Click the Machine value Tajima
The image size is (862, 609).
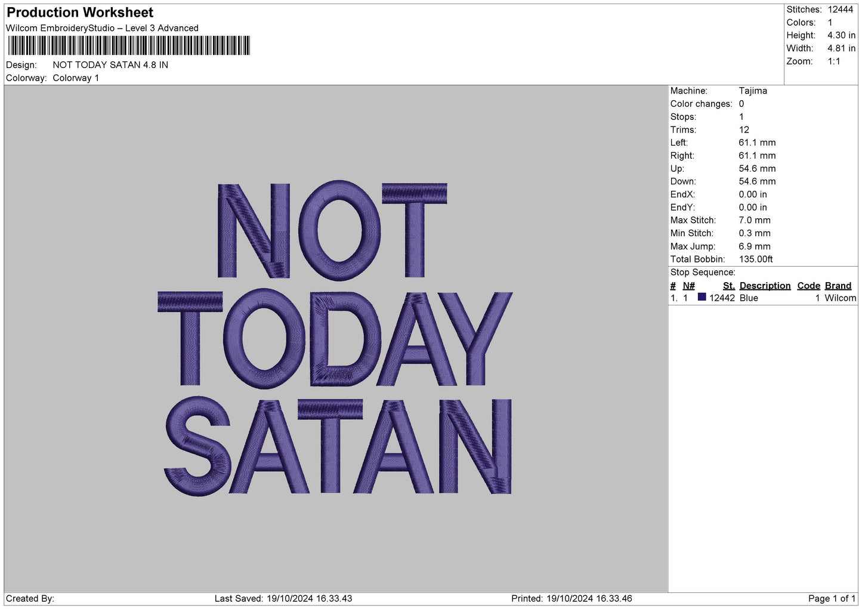[753, 91]
